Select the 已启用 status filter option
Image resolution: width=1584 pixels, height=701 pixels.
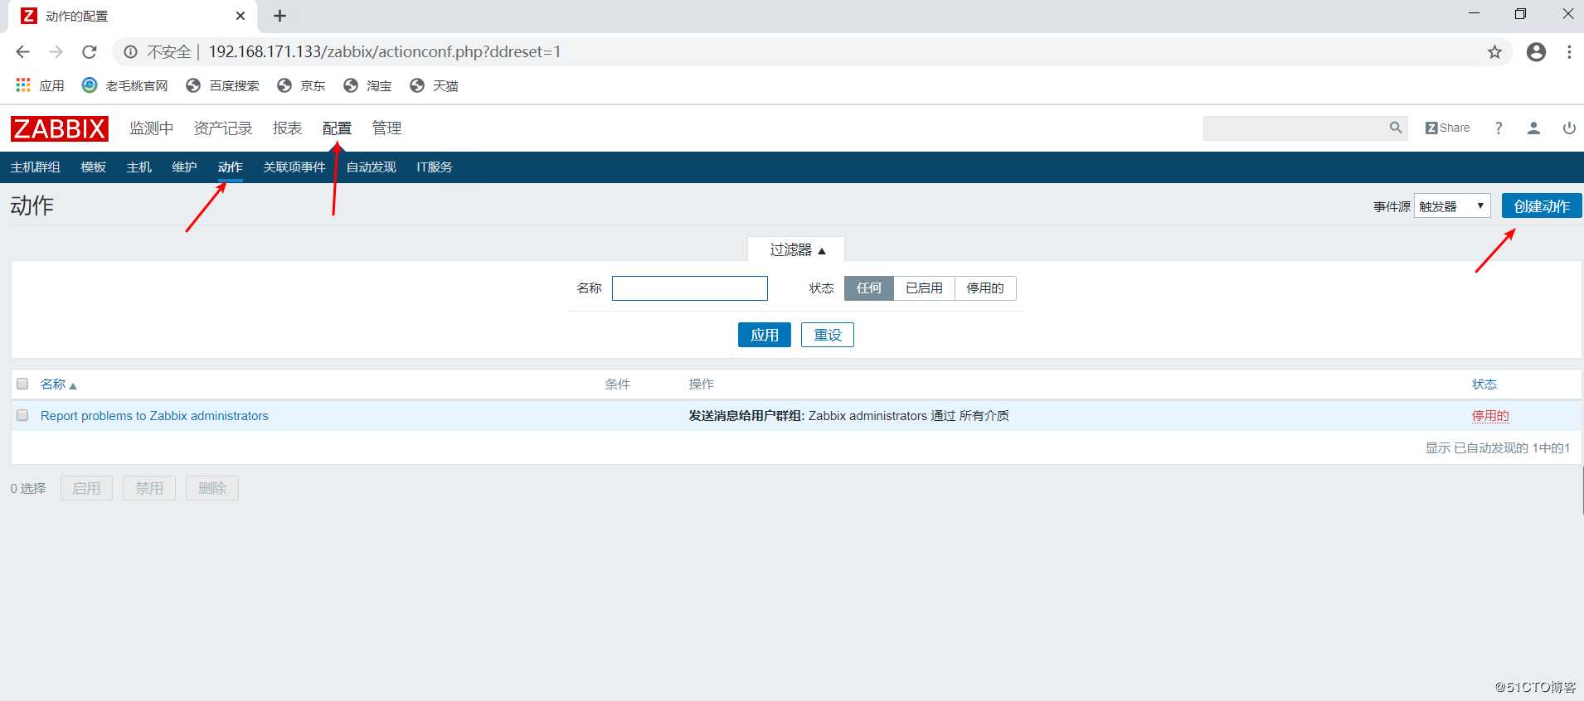coord(924,288)
